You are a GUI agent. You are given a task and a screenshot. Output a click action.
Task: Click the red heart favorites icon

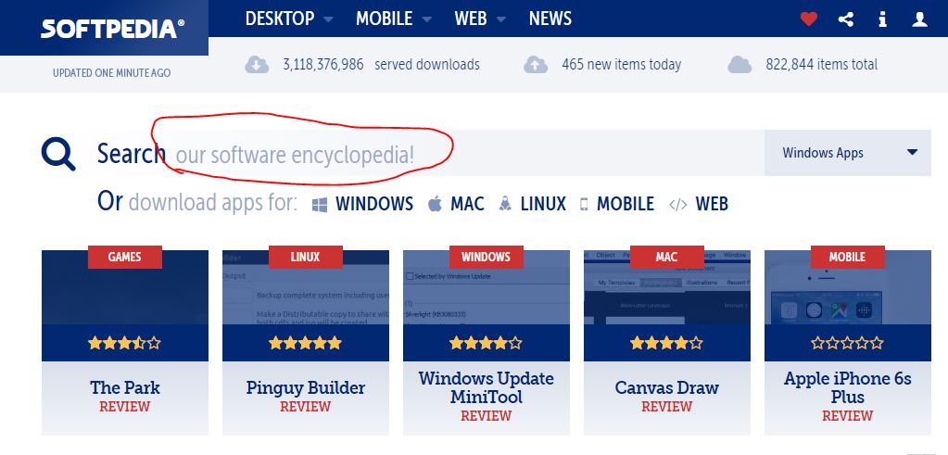pos(808,19)
